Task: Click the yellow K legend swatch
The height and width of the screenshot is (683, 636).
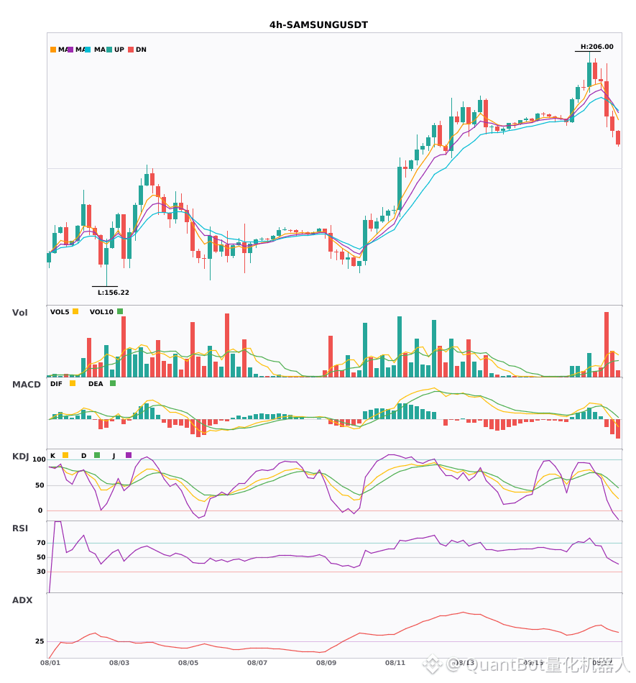Action: pos(65,455)
